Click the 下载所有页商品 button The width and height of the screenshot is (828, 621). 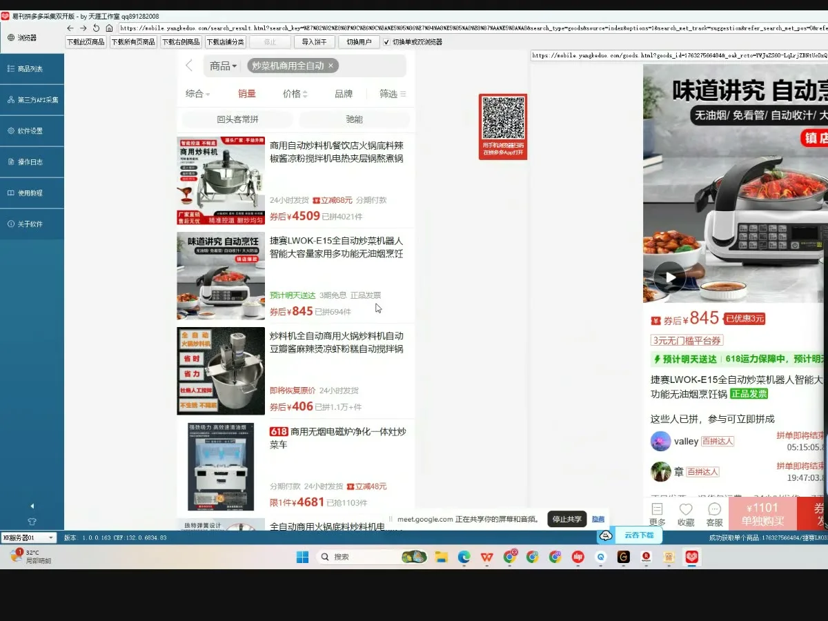click(x=133, y=42)
